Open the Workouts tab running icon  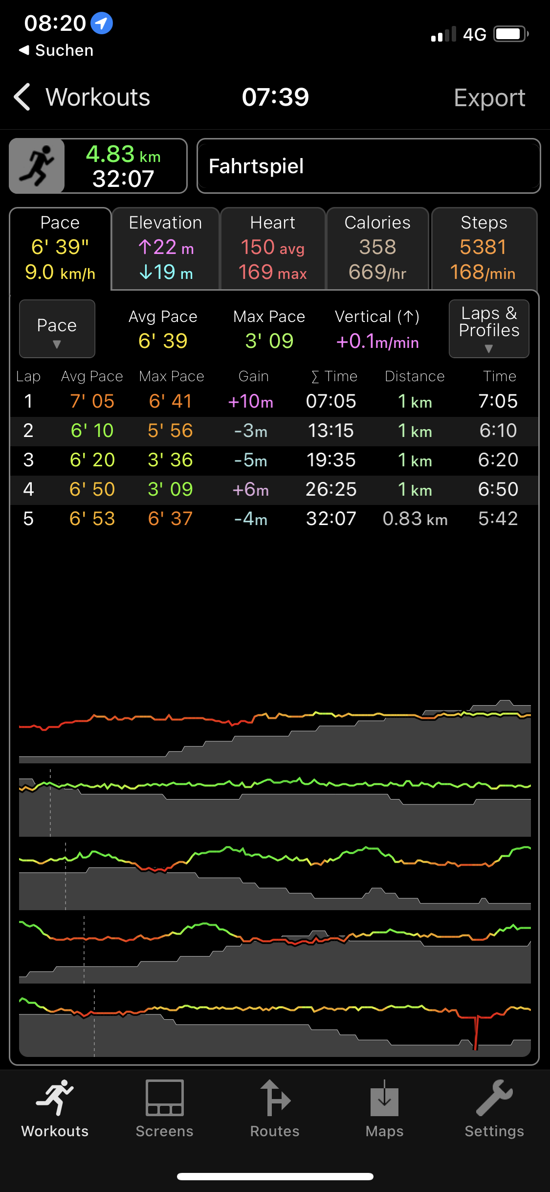coord(55,1098)
